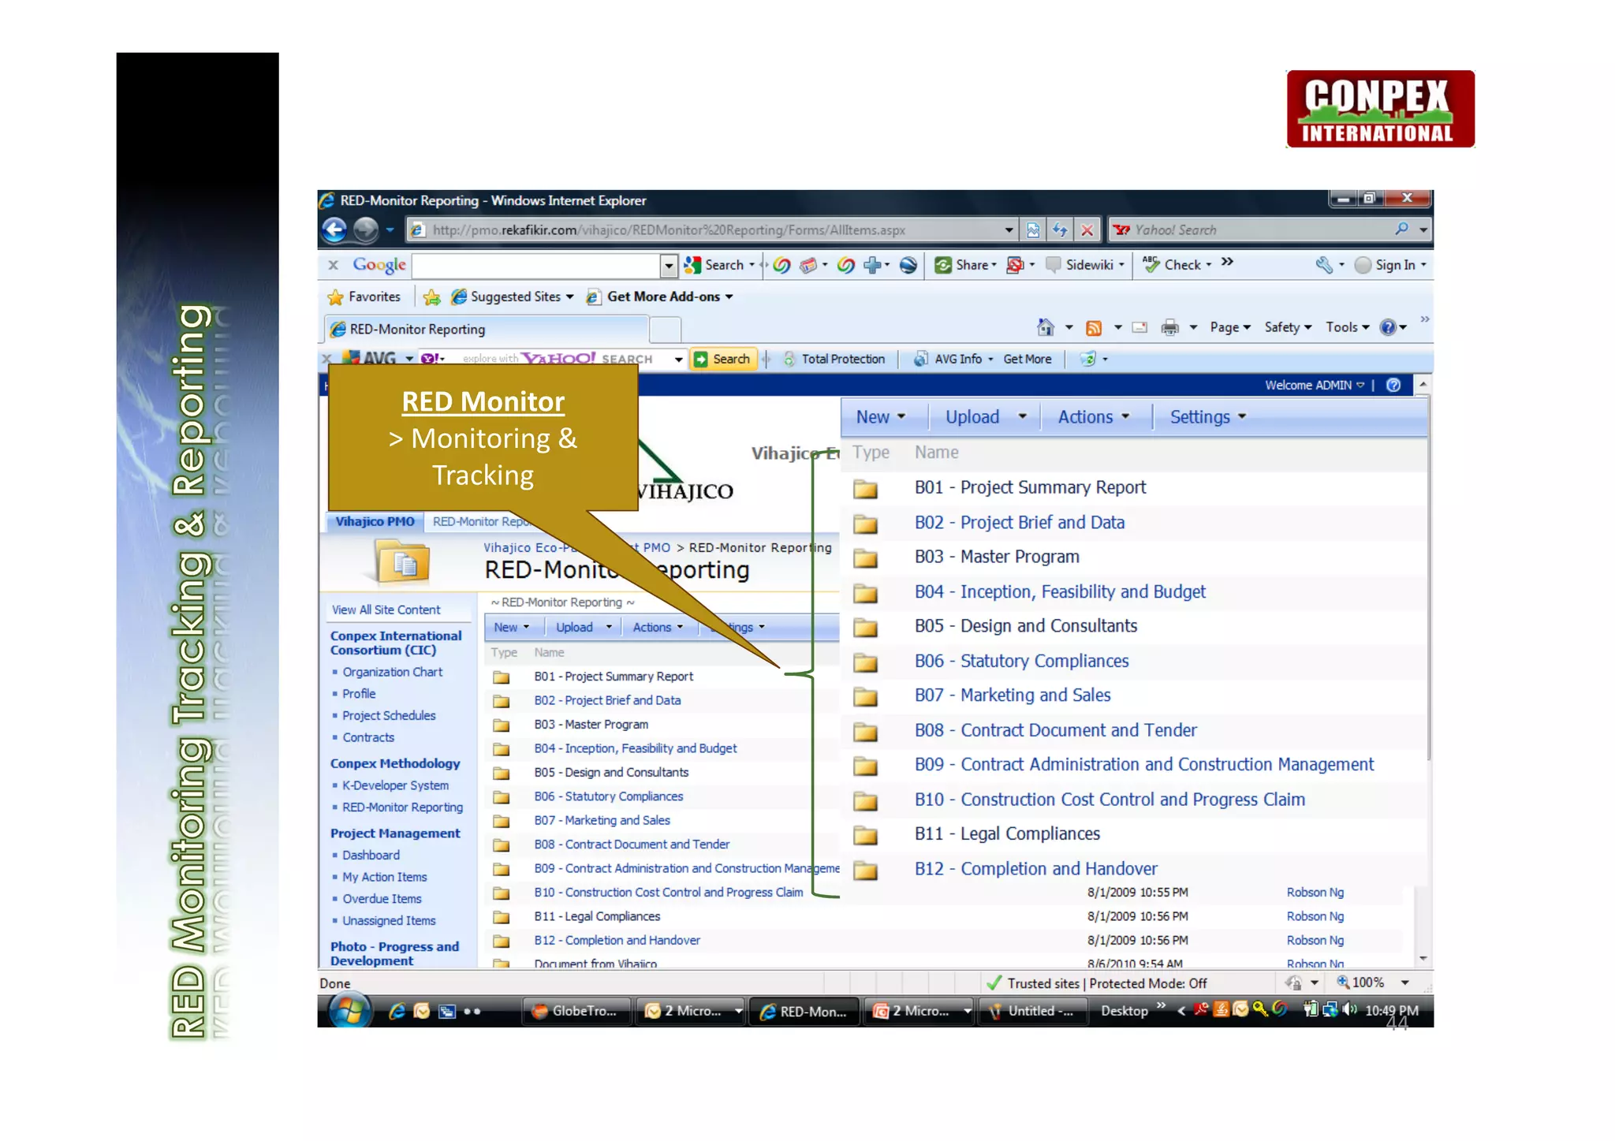Click the Print icon in command bar
Viewport: 1615px width, 1141px height.
(1170, 327)
